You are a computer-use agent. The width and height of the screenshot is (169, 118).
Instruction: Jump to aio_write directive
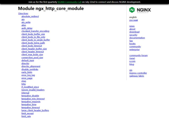coord(26,22)
